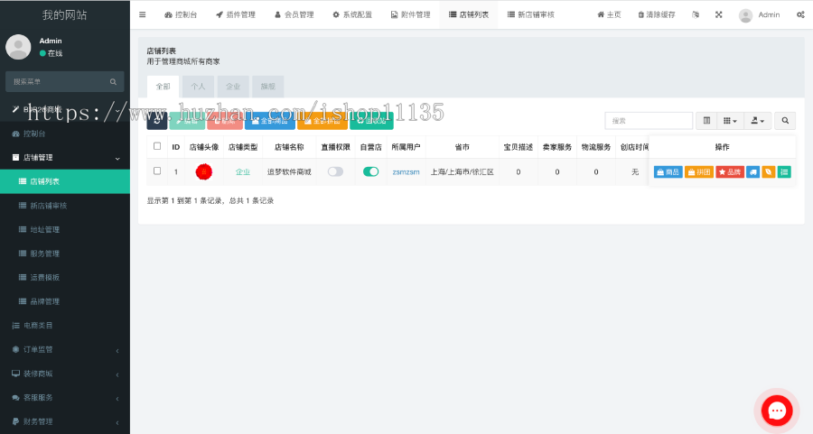Click the 追梦软件商城 shop name cell
The image size is (813, 434).
[289, 172]
